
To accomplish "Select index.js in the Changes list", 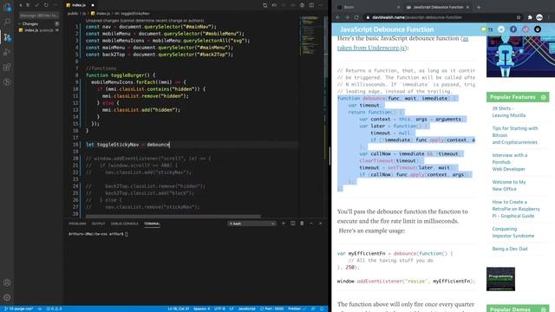I will click(38, 30).
